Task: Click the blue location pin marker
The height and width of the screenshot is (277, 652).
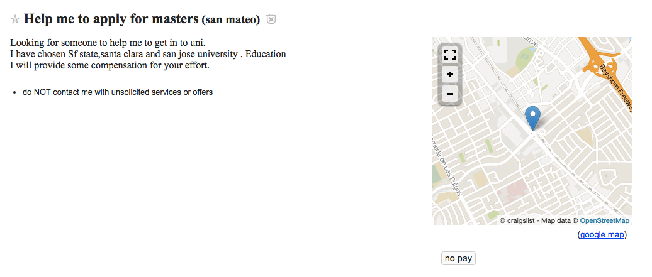Action: [533, 117]
